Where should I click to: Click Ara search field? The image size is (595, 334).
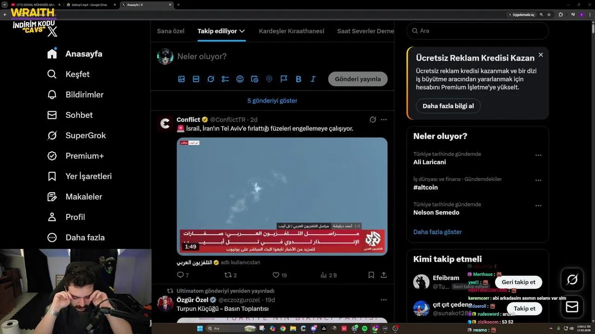(x=477, y=31)
